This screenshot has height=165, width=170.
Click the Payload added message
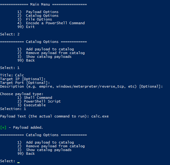pyautogui.click(x=28, y=127)
